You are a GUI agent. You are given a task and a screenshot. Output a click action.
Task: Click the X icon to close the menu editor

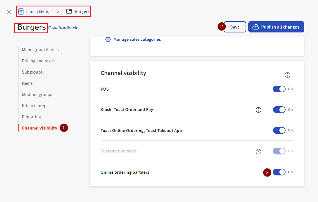pyautogui.click(x=9, y=11)
